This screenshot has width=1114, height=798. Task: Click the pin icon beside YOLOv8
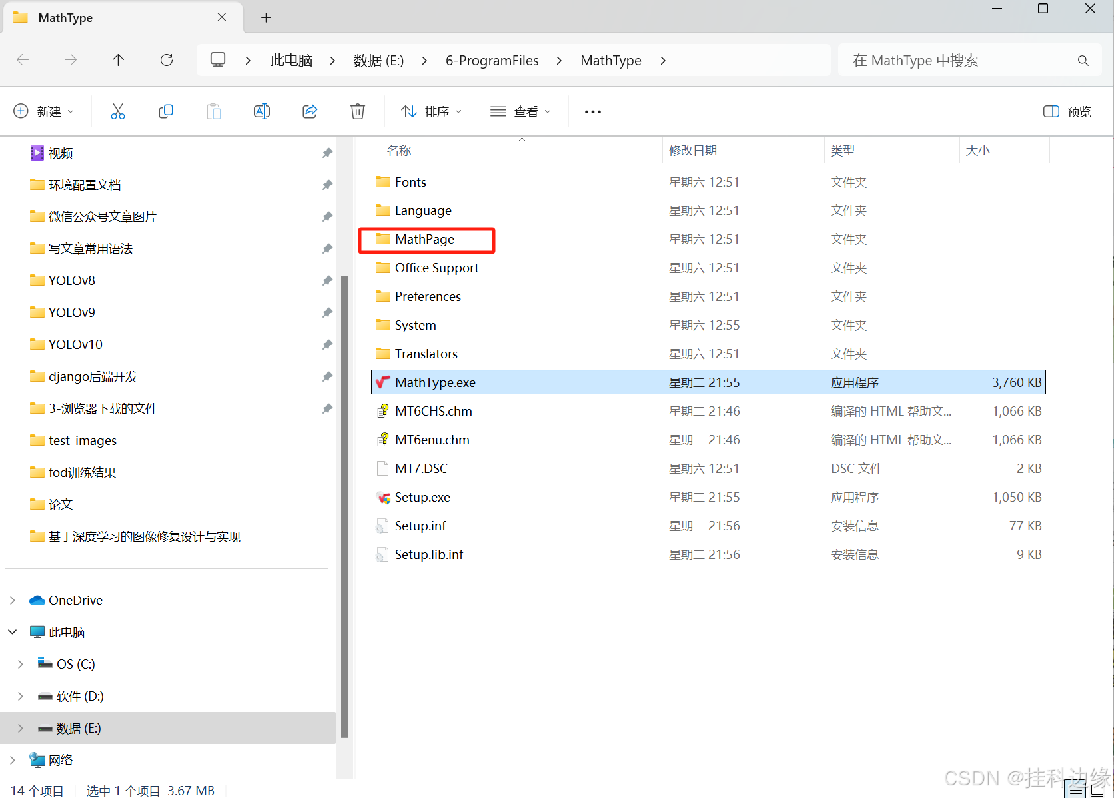(327, 281)
